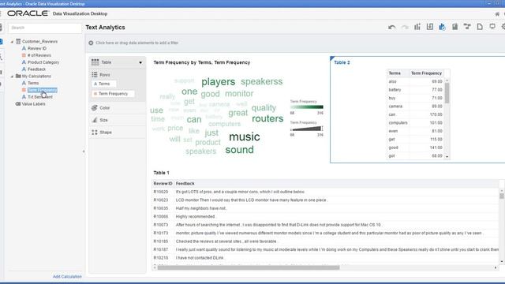Click the Customer_Reviews table icon
Image resolution: width=505 pixels, height=284 pixels.
coord(18,42)
